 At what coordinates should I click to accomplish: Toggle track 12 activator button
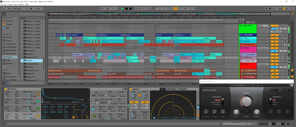point(274,74)
